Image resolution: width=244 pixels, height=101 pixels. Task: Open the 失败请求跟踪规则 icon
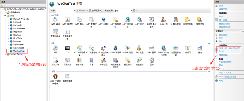pos(115,60)
